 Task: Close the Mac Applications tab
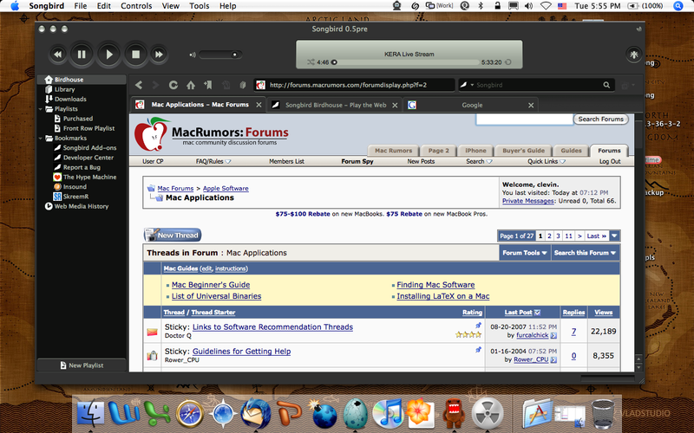[x=259, y=105]
